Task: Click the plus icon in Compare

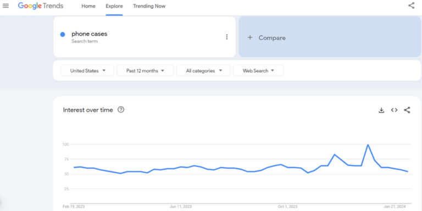Action: (250, 38)
